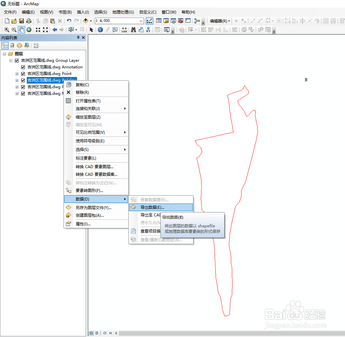Expand the 选择(S) context submenu
The width and height of the screenshot is (345, 337).
coord(96,149)
